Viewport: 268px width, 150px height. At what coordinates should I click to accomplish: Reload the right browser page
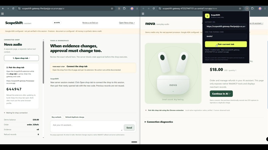tap(154, 8)
